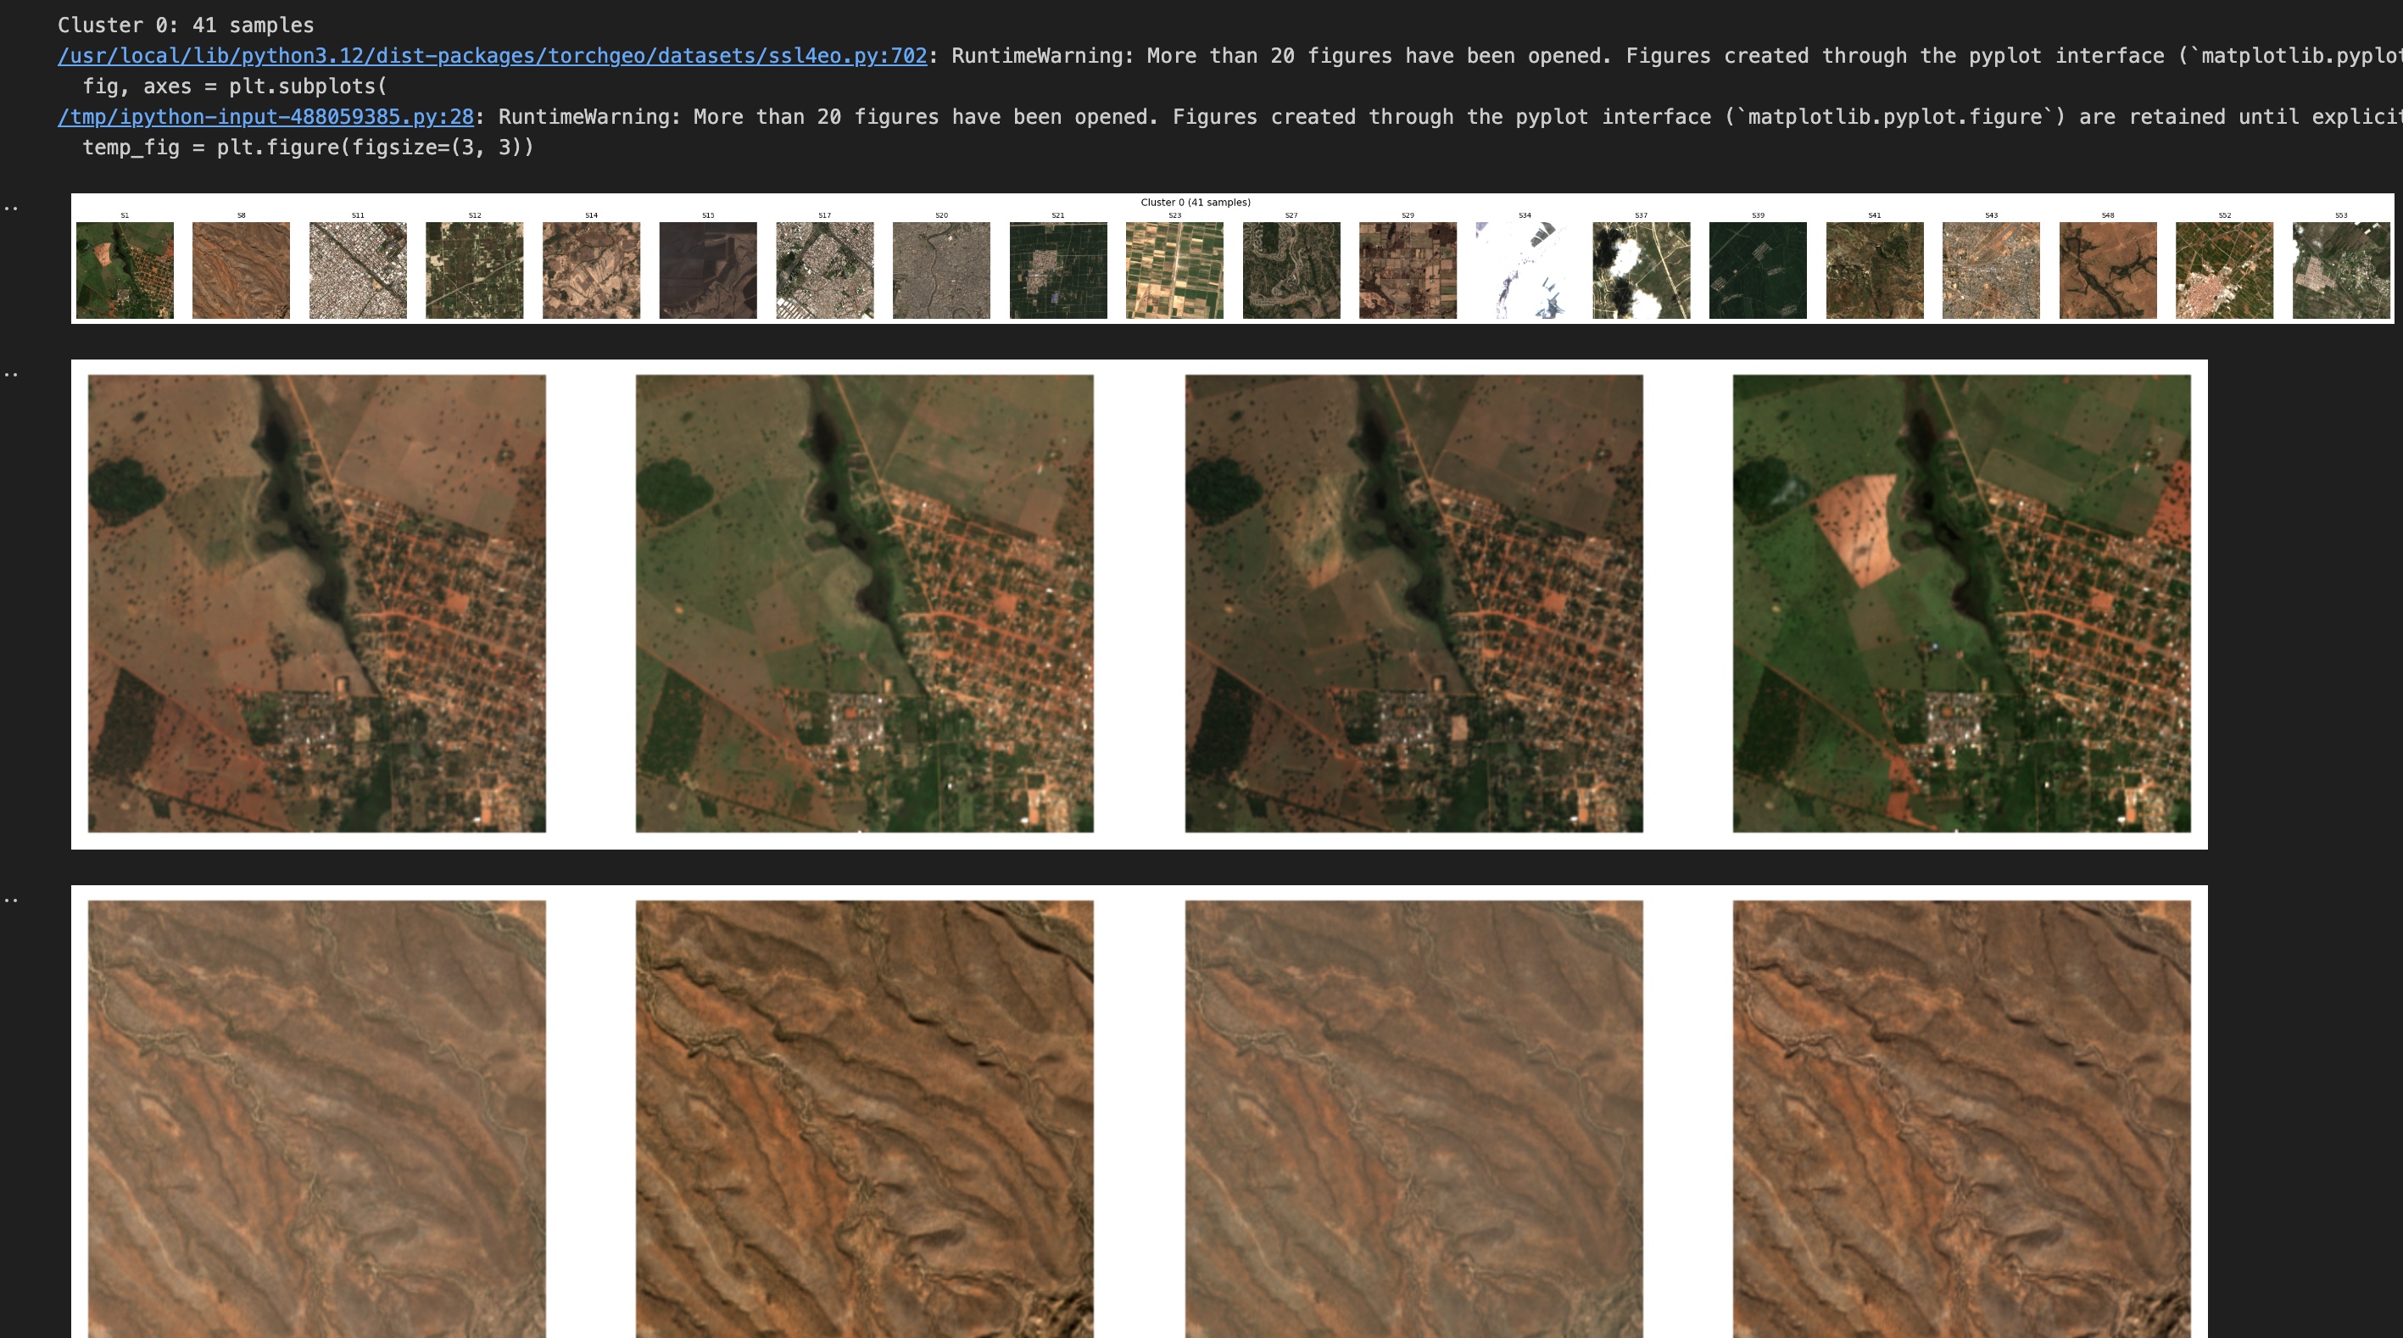Click the town image with bright pink field
This screenshot has width=2403, height=1338.
[x=1961, y=604]
